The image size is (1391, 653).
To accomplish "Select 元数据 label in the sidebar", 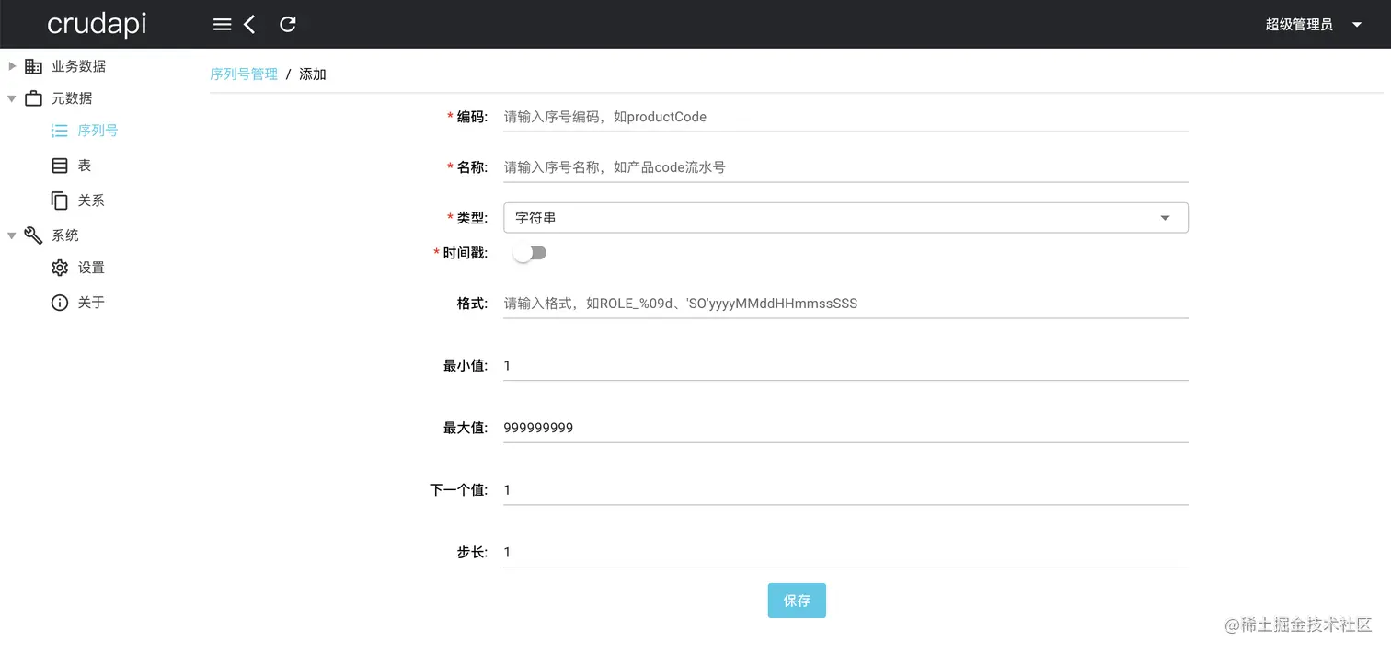I will (x=72, y=98).
